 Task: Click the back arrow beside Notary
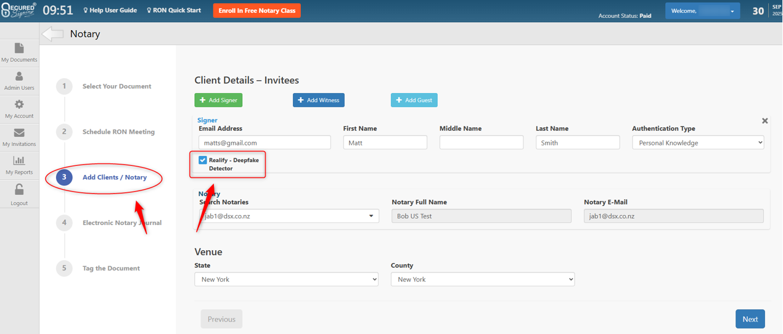click(x=53, y=34)
